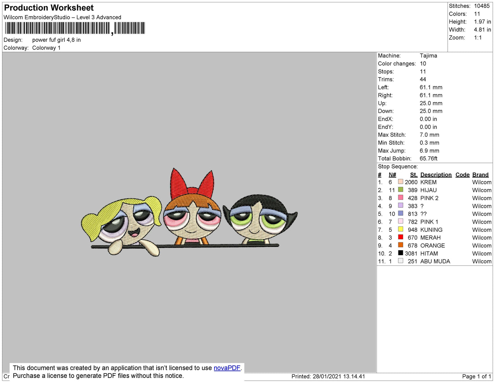Viewport: 495px width, 383px height.
Task: Click the HIJAU description text
Action: point(429,190)
